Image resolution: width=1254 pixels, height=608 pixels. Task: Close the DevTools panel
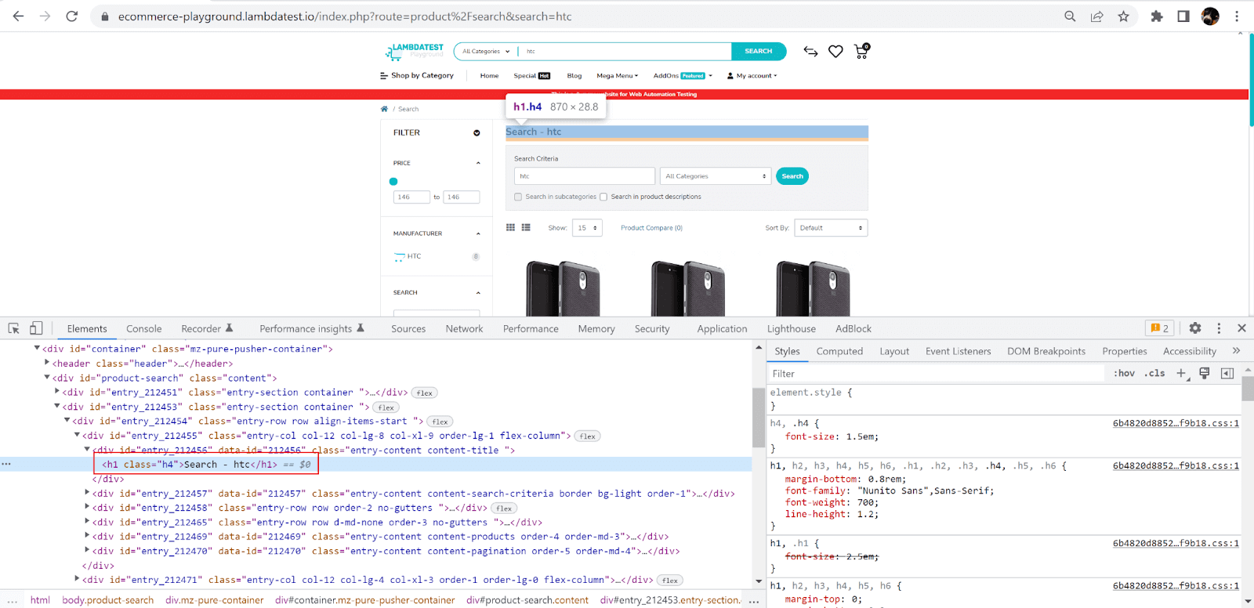(1241, 328)
